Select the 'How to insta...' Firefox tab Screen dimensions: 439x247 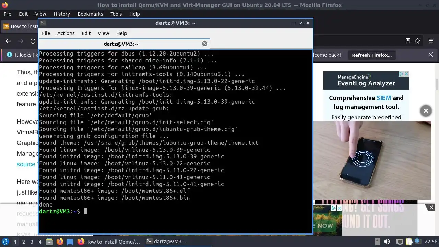[20, 26]
